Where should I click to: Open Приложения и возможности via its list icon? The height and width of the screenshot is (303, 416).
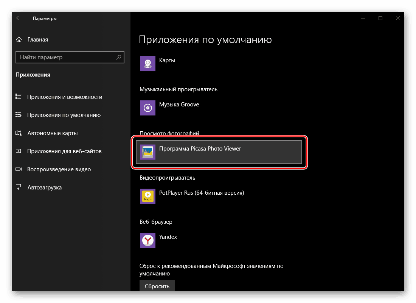[x=19, y=97]
